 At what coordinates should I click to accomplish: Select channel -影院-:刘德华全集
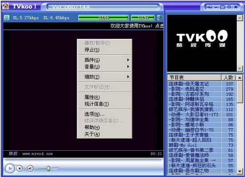(202, 119)
